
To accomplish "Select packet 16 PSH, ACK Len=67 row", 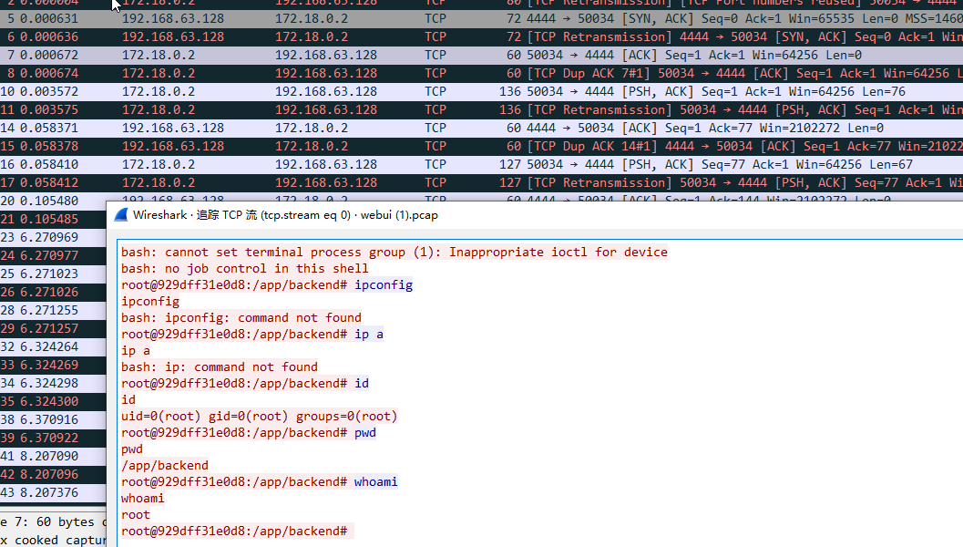I will click(x=481, y=165).
